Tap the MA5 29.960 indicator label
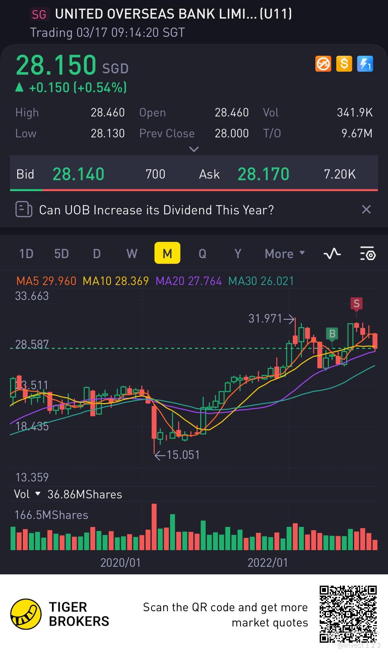Image resolution: width=388 pixels, height=654 pixels. click(x=46, y=281)
